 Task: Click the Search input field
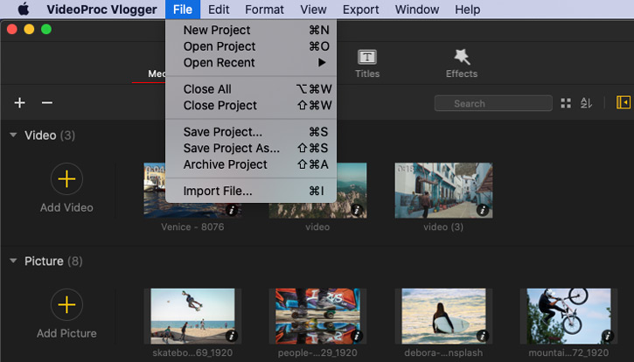[493, 103]
